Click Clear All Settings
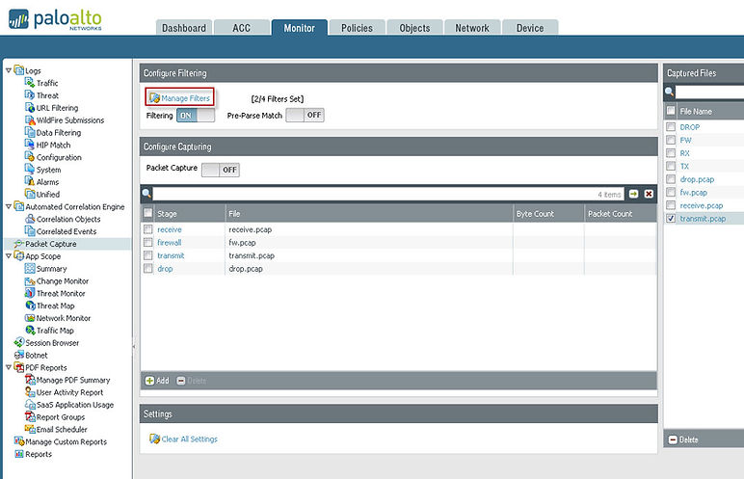The width and height of the screenshot is (744, 479). click(184, 439)
